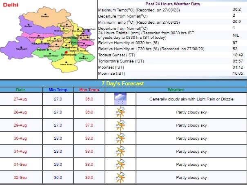
Task: Click the rainy cloud icon for 27-Aug
Action: [x=120, y=99]
